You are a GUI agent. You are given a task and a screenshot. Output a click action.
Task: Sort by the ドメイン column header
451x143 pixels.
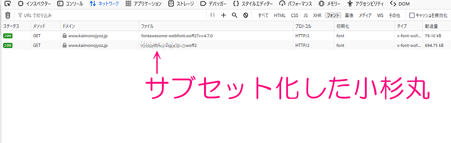[99, 26]
